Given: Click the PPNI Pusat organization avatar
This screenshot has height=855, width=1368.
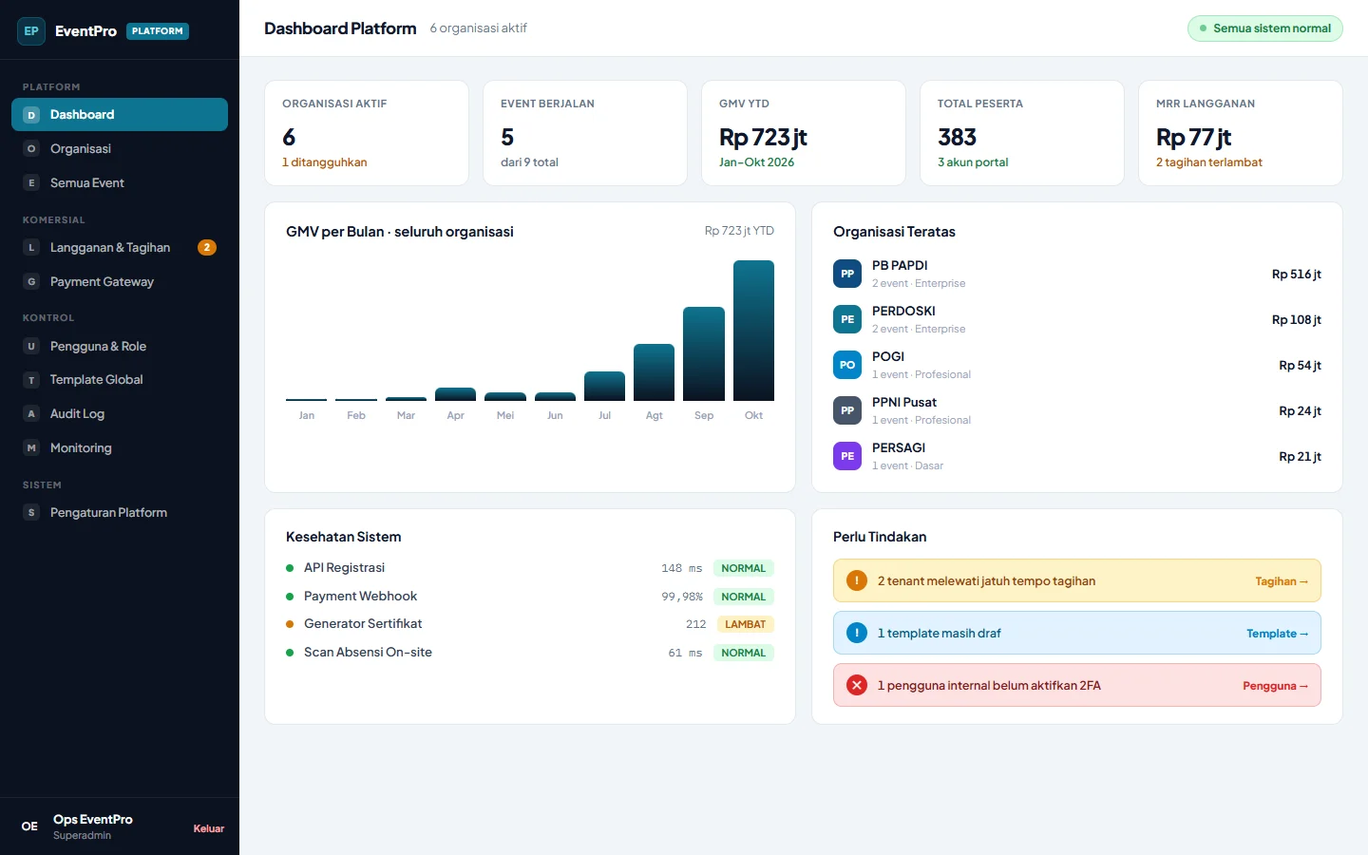Looking at the screenshot, I should pos(847,410).
